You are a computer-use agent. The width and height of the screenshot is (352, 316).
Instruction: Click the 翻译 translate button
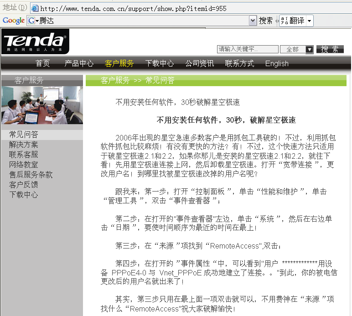tap(293, 21)
